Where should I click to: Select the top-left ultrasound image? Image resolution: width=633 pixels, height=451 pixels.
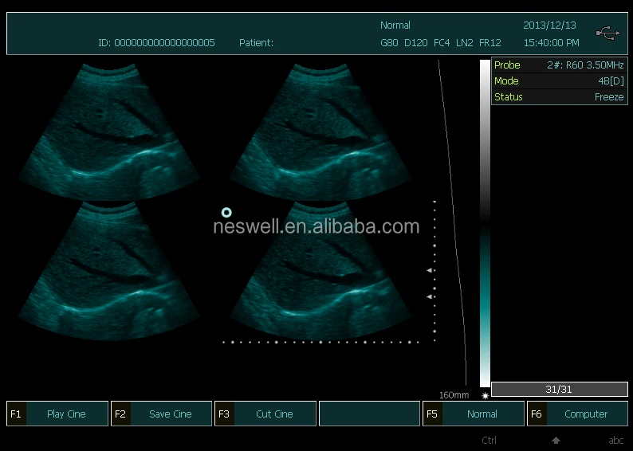(x=109, y=131)
